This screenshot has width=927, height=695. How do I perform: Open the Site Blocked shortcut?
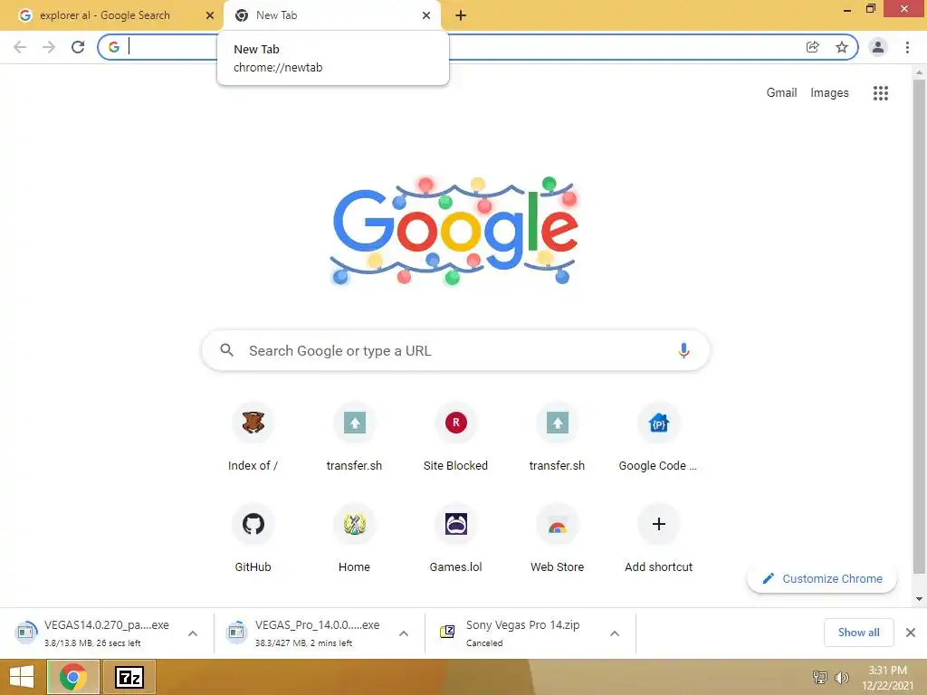click(x=456, y=437)
